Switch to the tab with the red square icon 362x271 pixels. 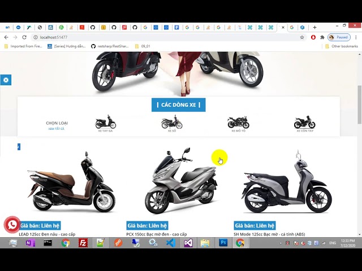[82, 28]
